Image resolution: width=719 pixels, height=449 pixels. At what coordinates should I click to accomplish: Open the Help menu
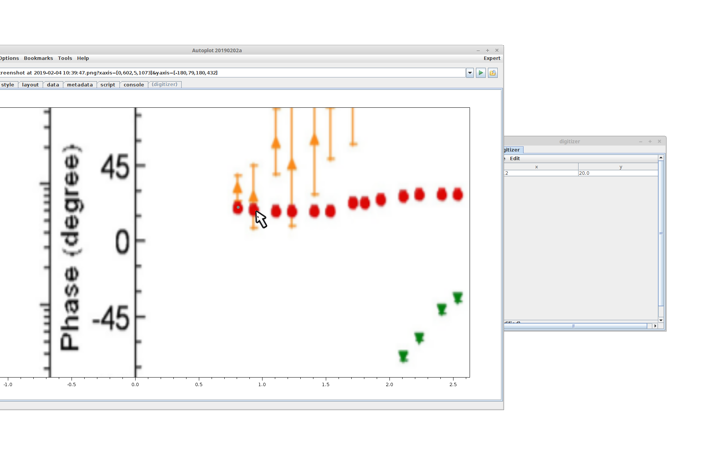click(83, 58)
